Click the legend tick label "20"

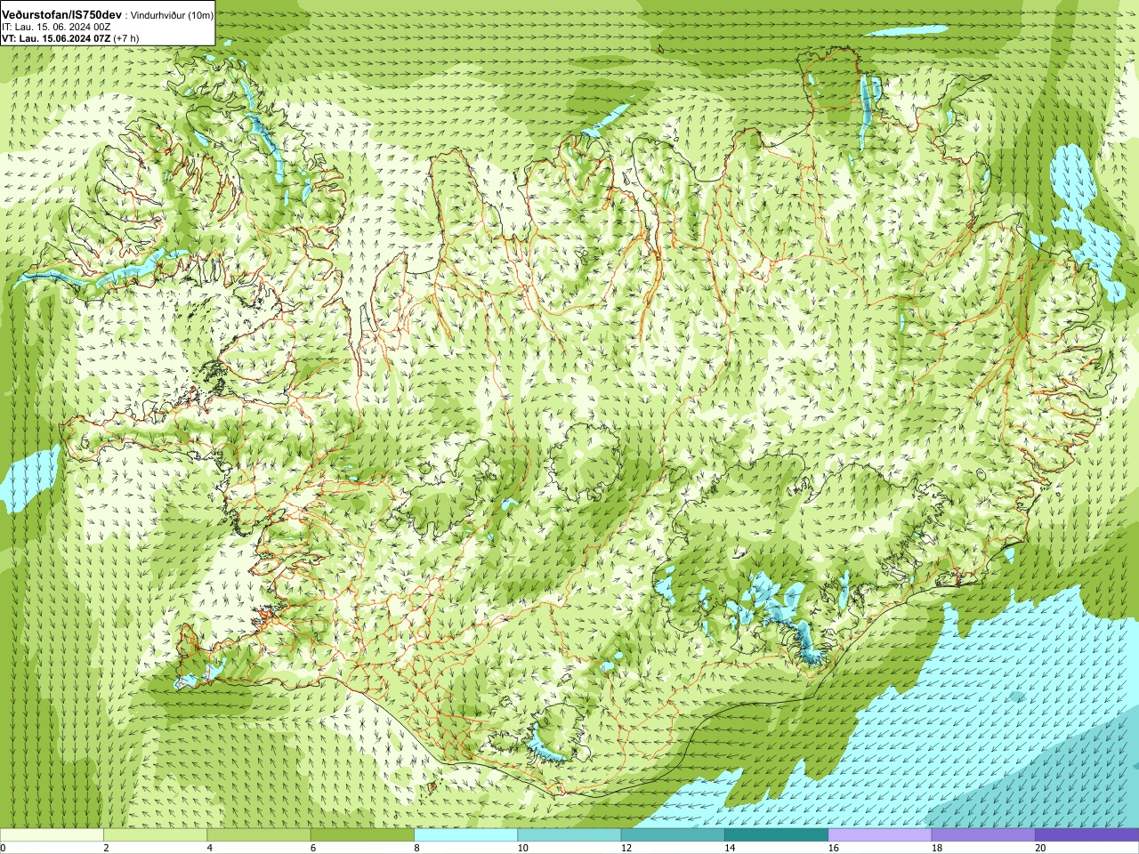[x=1040, y=848]
